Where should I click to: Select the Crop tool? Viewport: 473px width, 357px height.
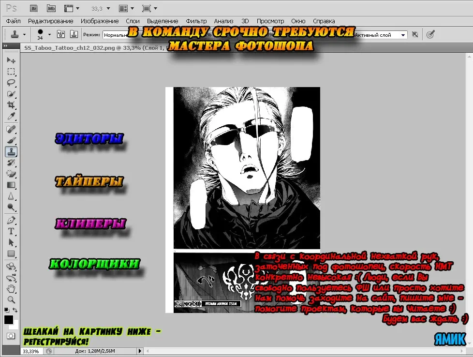click(11, 105)
